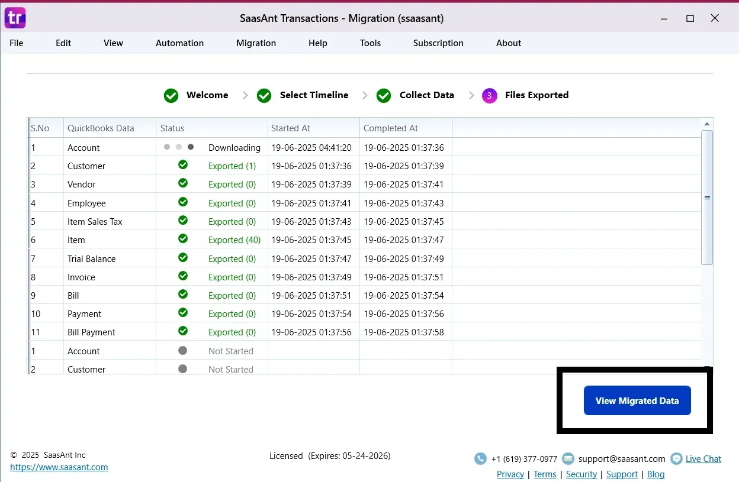Select the Files Exported step label
This screenshot has height=482, width=739.
pos(536,95)
